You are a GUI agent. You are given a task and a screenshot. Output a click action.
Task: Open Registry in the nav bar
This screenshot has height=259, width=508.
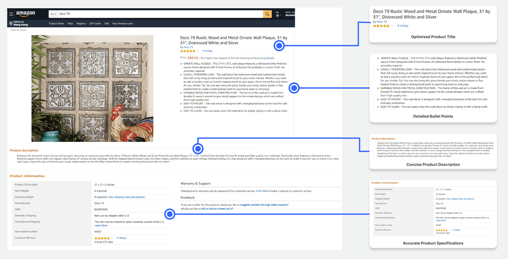(x=81, y=24)
